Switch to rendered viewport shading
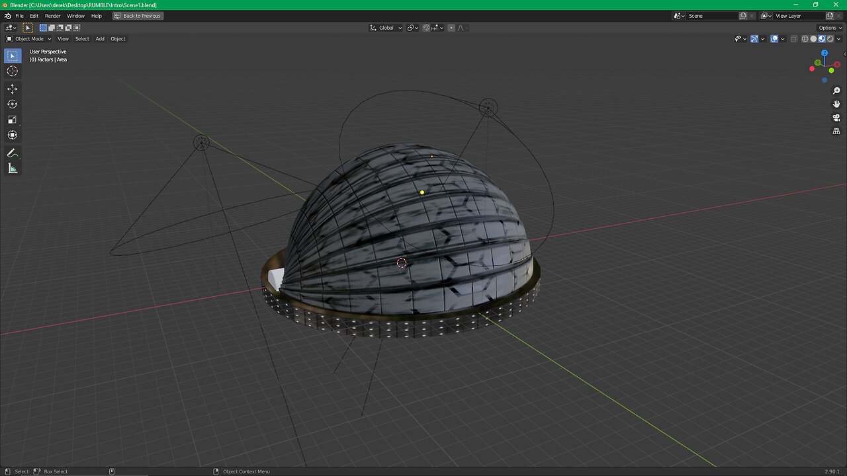Image resolution: width=847 pixels, height=476 pixels. tap(830, 39)
